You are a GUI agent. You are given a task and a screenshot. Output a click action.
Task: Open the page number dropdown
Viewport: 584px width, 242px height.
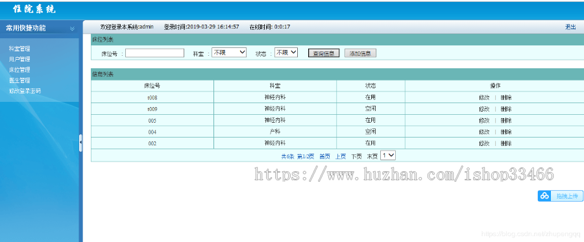point(388,156)
